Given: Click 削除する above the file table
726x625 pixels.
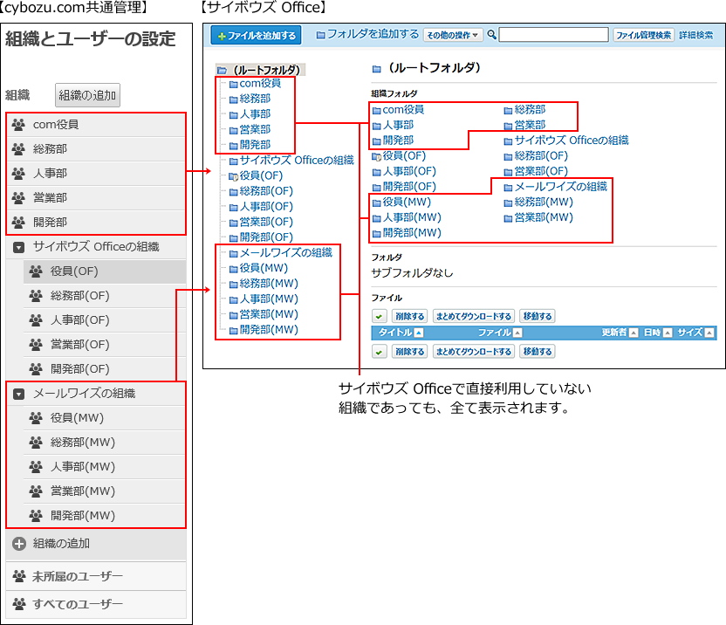Looking at the screenshot, I should coord(409,317).
